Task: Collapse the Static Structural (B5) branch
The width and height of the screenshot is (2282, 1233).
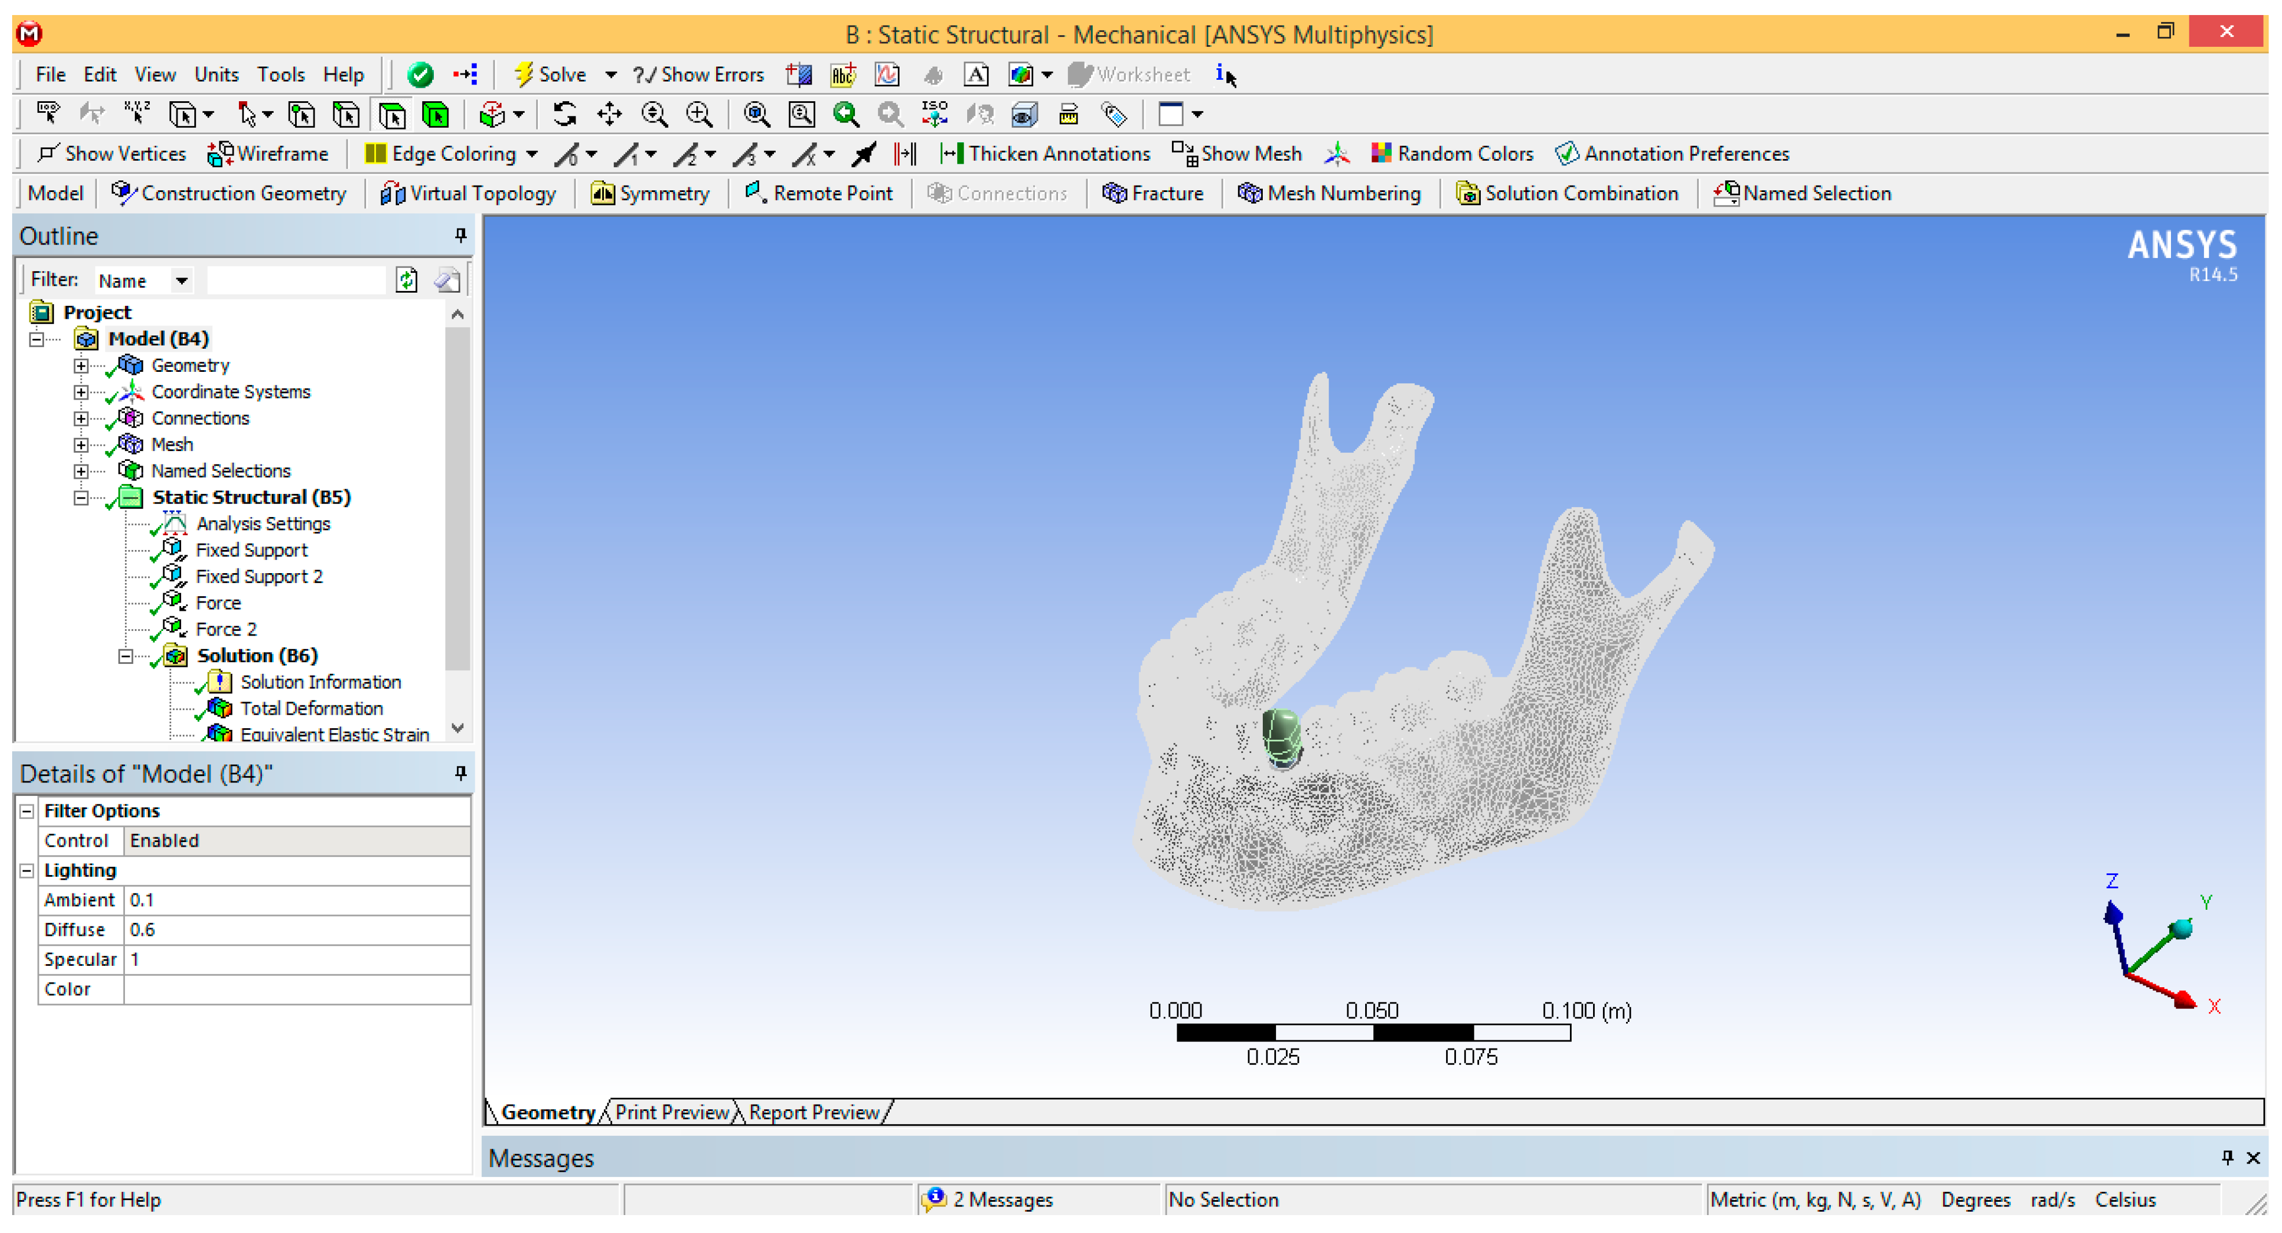Action: (80, 498)
